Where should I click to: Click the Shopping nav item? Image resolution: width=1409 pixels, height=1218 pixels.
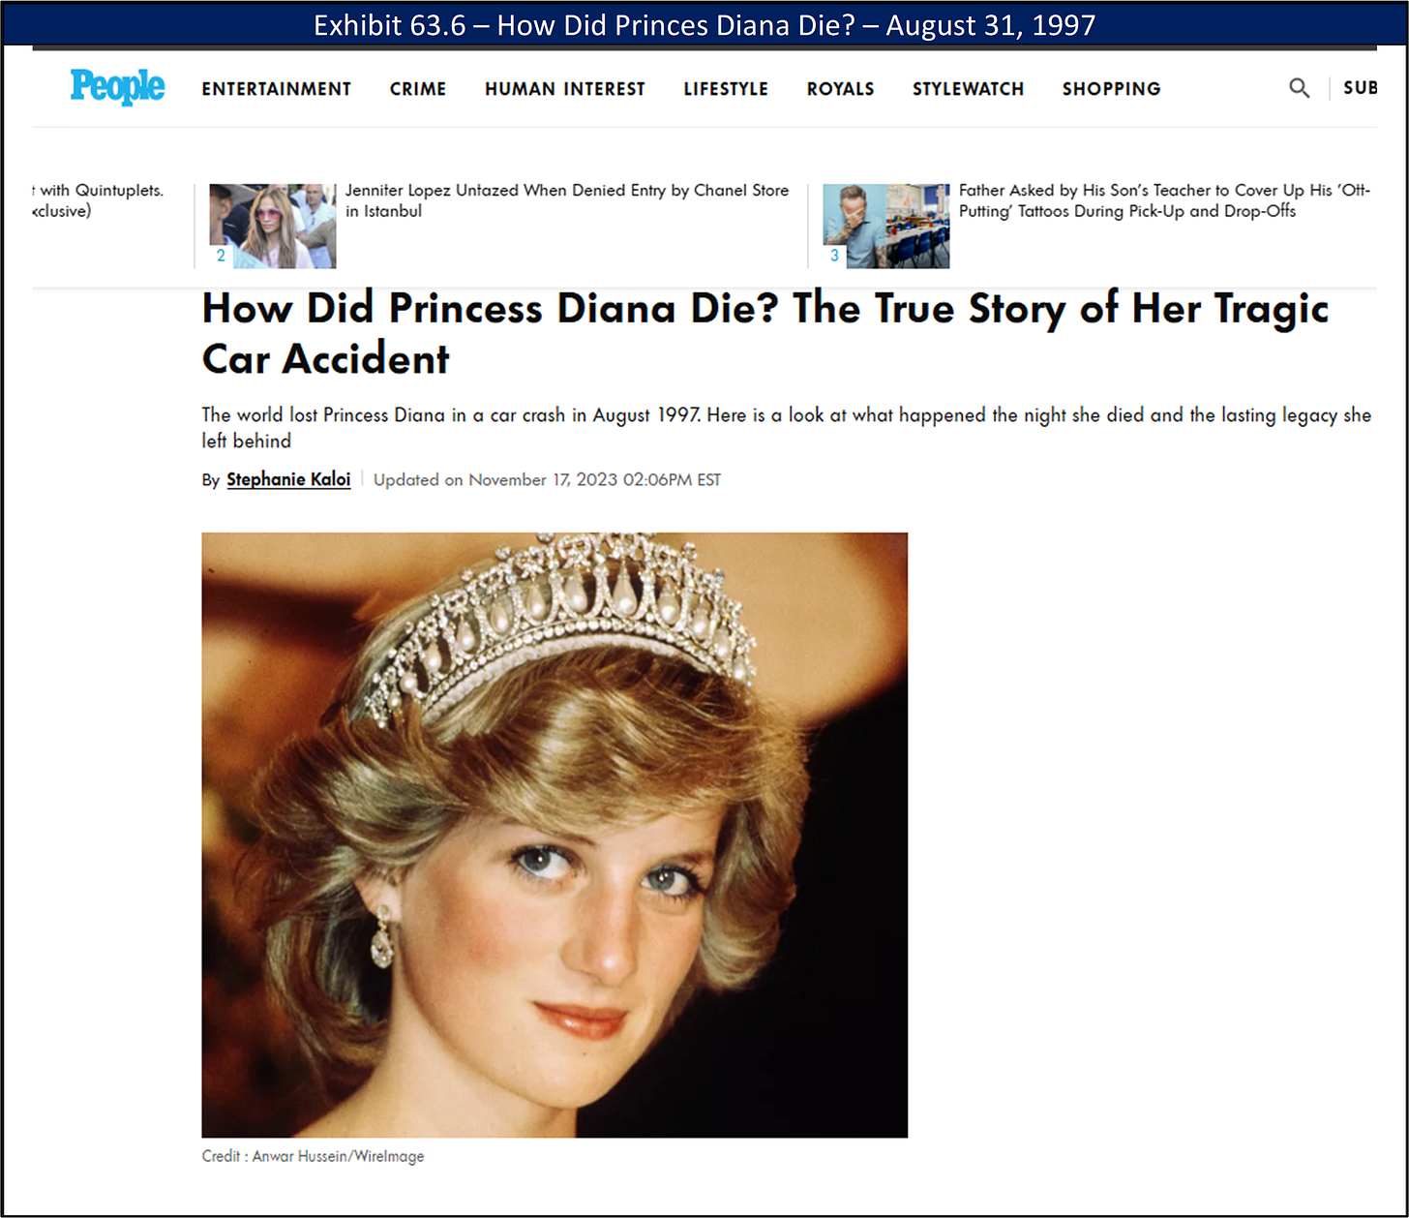point(1111,89)
